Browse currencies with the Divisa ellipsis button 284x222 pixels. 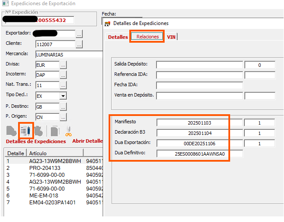pyautogui.click(x=63, y=65)
